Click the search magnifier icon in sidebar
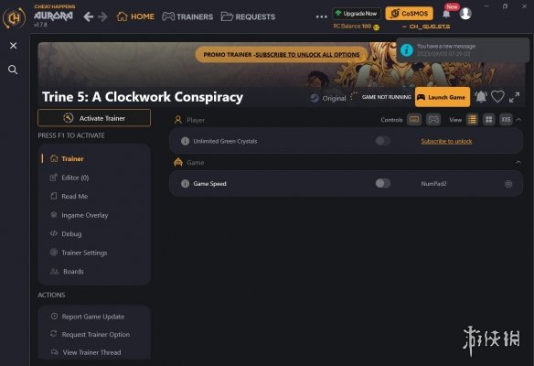The width and height of the screenshot is (534, 366). coord(13,70)
